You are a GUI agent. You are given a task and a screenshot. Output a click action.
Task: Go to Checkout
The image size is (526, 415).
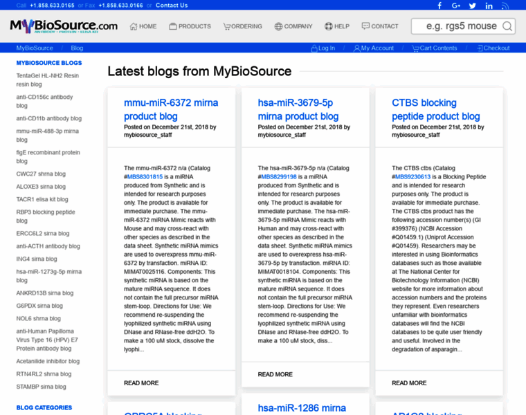click(493, 48)
